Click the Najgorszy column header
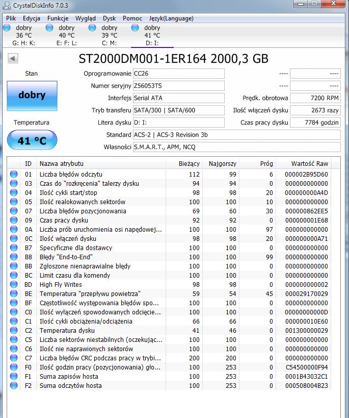The image size is (349, 418). (221, 163)
